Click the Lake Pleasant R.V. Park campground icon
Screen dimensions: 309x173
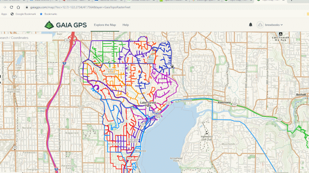click(280, 34)
